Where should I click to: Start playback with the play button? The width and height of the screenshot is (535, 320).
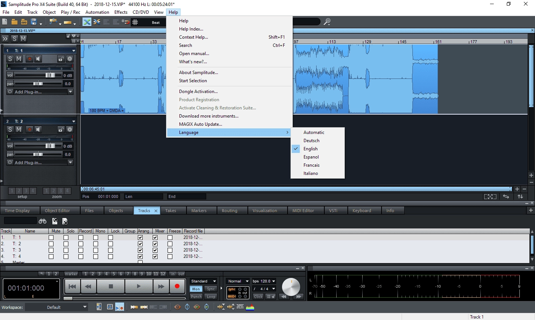[139, 286]
